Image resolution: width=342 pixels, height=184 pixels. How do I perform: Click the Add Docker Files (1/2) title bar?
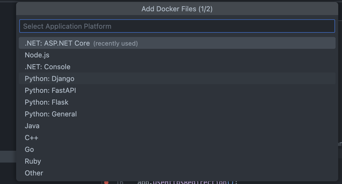click(x=177, y=9)
